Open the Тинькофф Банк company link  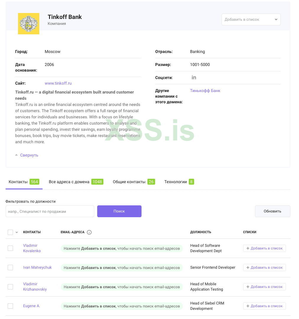205,91
